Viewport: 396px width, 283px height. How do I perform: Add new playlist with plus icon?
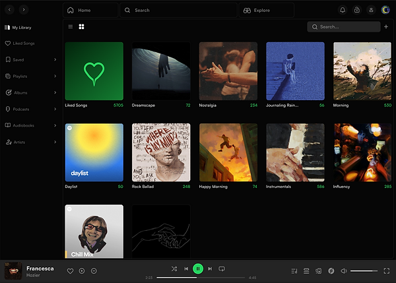click(x=386, y=26)
